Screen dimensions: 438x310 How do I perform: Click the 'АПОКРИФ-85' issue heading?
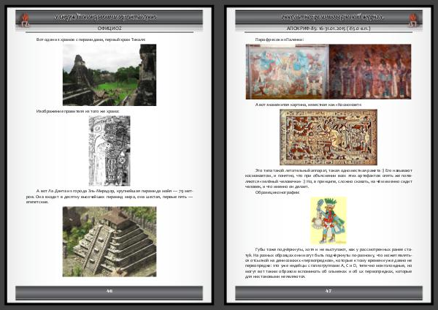tap(328, 28)
